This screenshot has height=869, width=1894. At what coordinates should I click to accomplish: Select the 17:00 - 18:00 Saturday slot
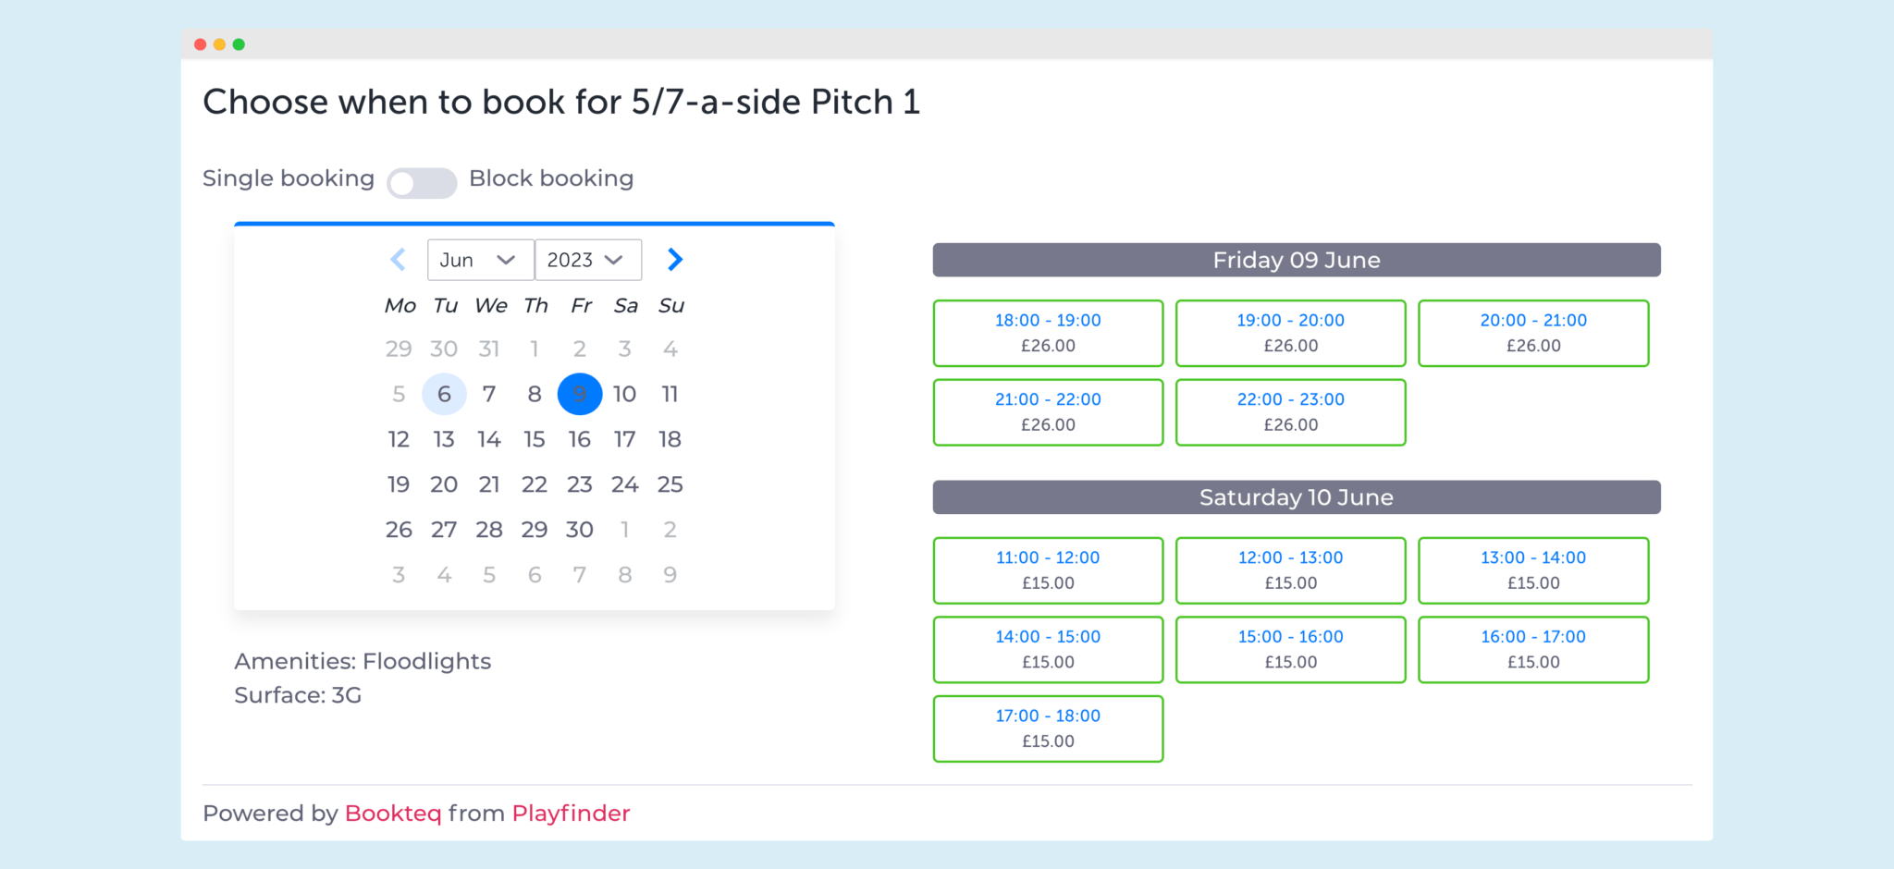pos(1048,728)
